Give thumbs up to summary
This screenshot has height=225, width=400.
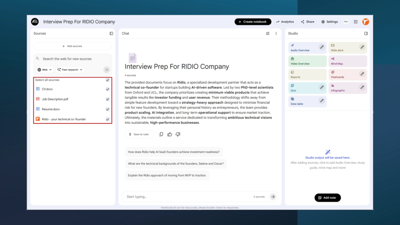click(170, 134)
